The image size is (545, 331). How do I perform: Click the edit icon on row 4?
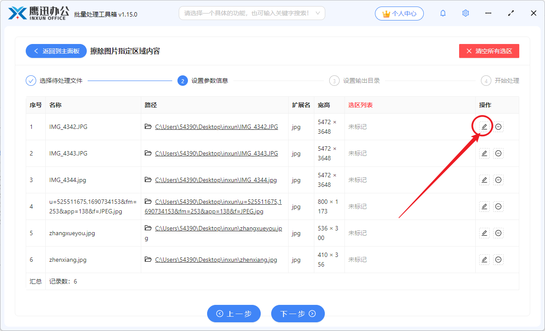484,206
